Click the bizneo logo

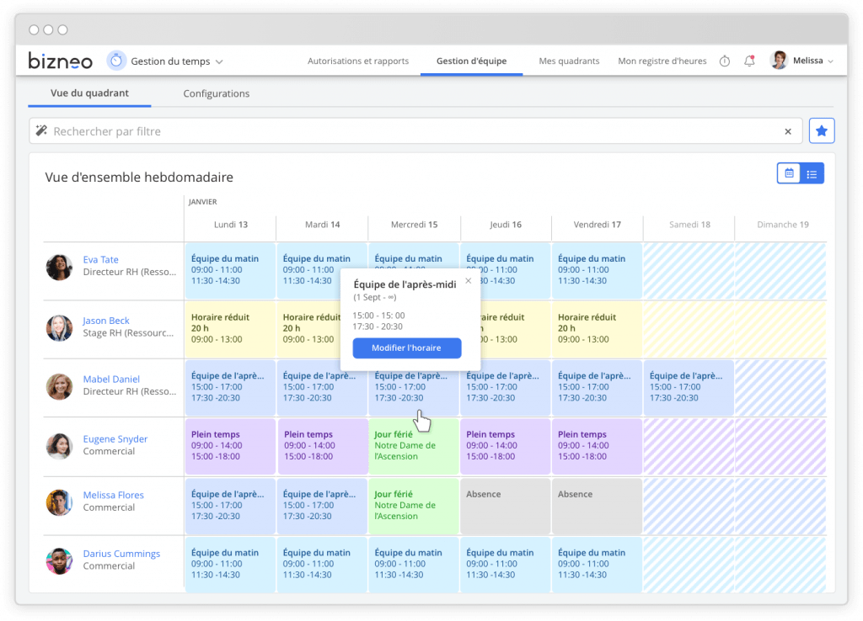pos(60,60)
